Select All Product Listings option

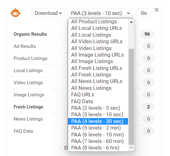point(98,21)
